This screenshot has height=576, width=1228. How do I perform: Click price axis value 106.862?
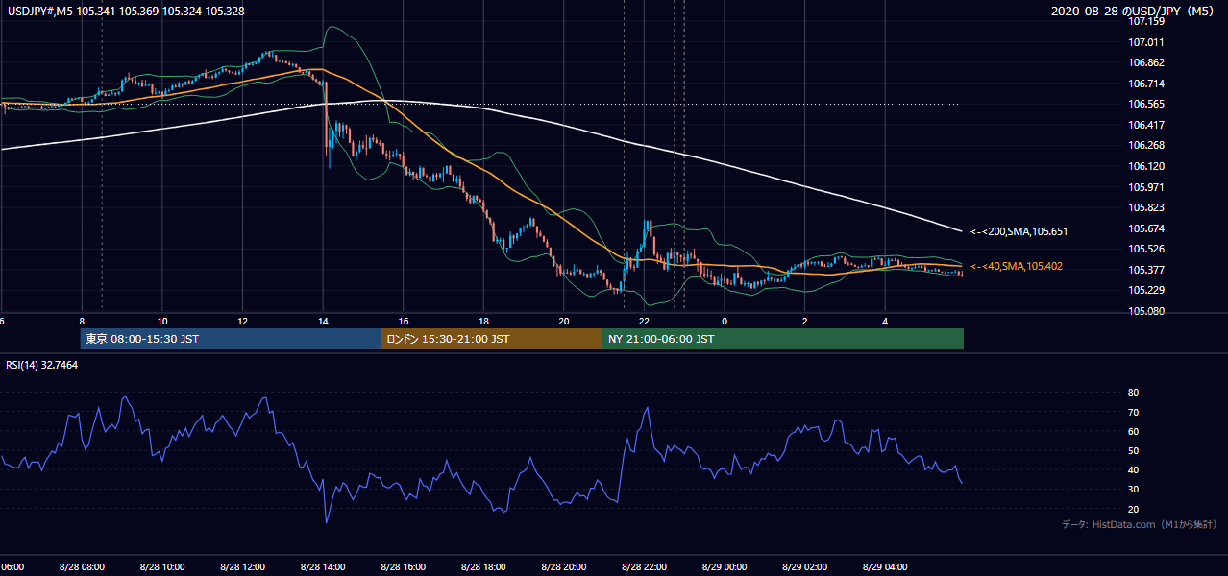coord(1146,62)
